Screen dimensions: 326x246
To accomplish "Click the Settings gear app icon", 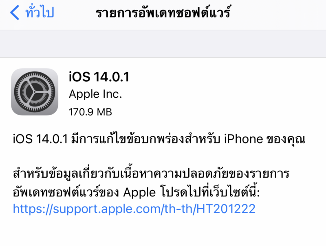I will (35, 91).
